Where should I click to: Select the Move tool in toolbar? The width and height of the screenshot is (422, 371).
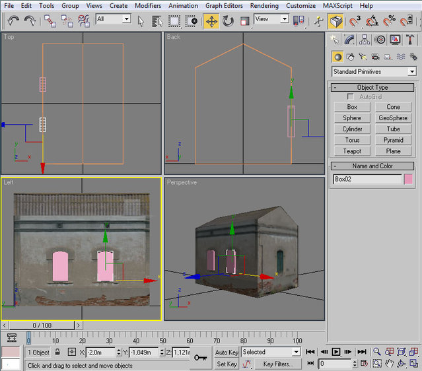point(211,21)
